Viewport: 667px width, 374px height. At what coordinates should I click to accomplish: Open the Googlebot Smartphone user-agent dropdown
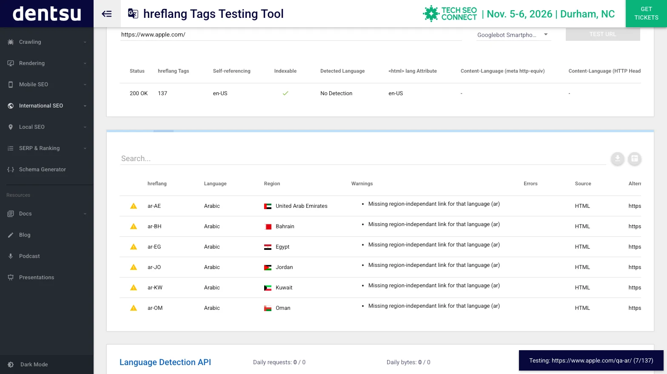point(513,35)
